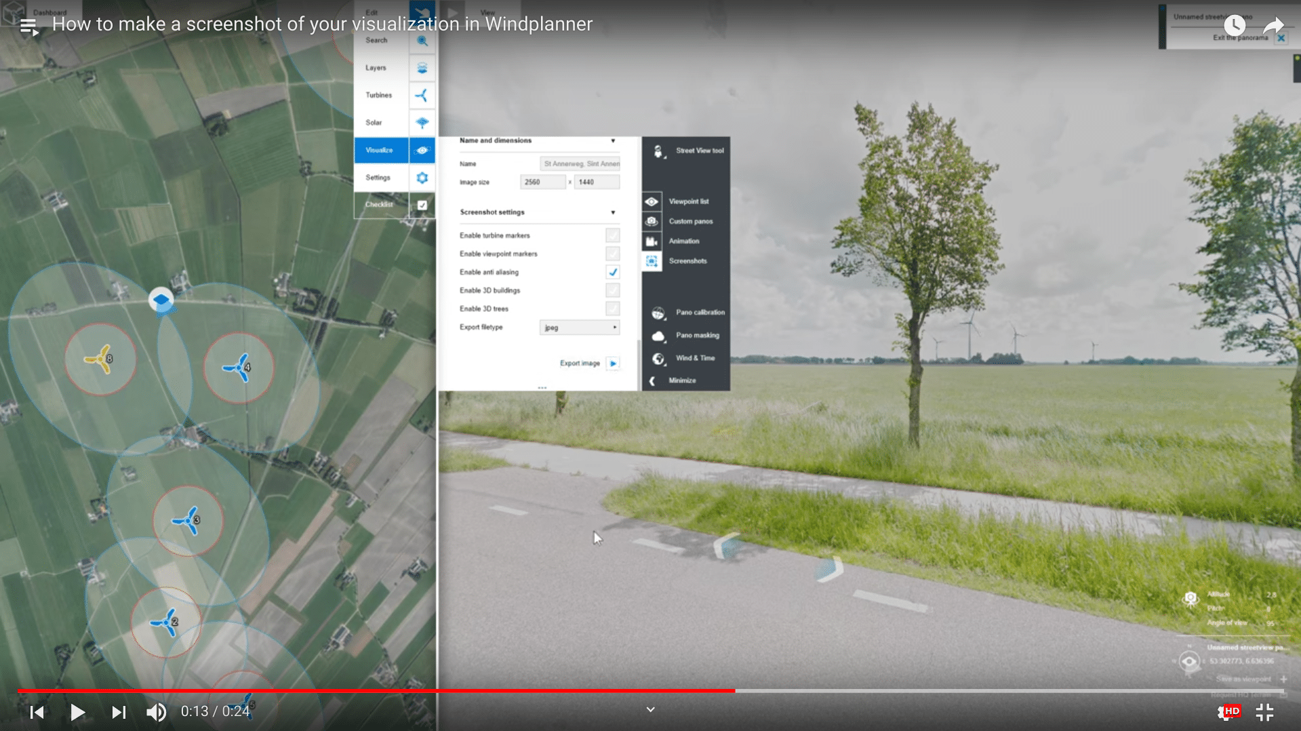1301x731 pixels.
Task: Select the Solar panel icon
Action: coord(422,123)
